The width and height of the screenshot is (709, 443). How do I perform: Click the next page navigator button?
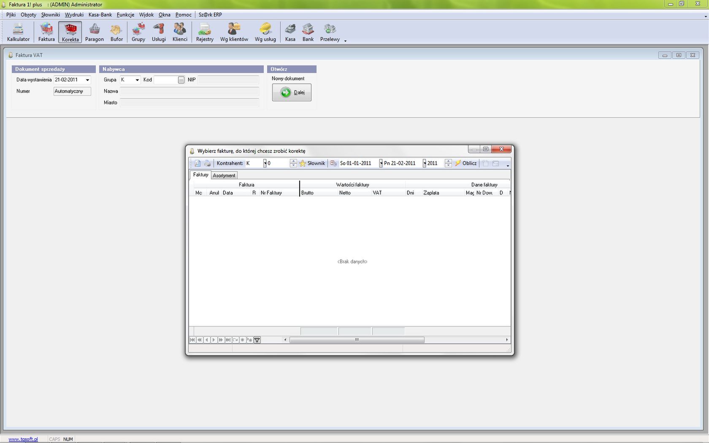[x=221, y=340]
